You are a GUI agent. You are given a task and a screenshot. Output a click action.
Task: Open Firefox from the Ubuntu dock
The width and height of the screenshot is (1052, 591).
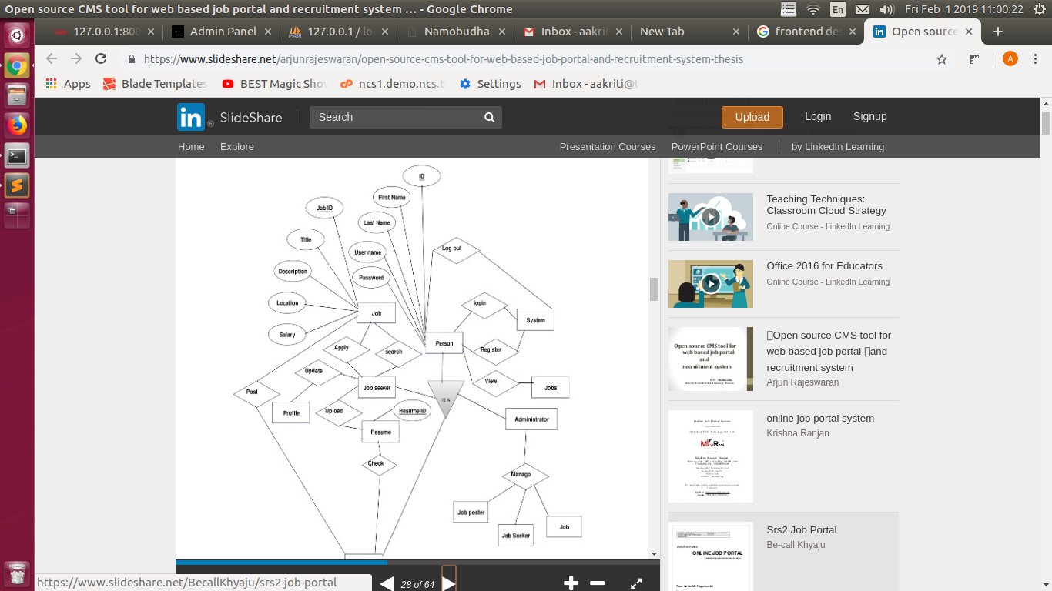click(17, 125)
